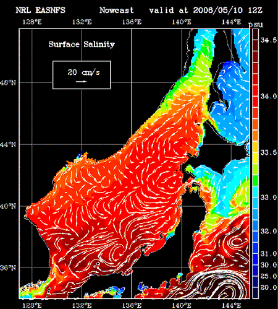
Task: Click the reference arrow under 20 cm/s
Action: pos(82,82)
